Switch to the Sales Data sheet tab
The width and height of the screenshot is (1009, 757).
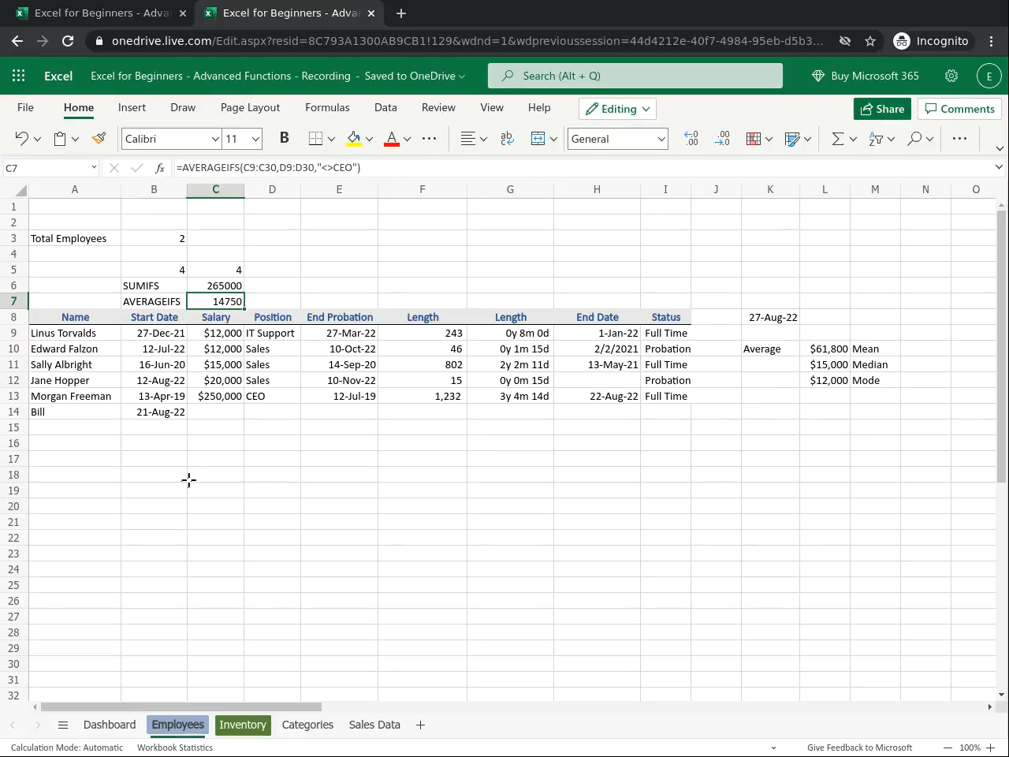[x=374, y=725]
